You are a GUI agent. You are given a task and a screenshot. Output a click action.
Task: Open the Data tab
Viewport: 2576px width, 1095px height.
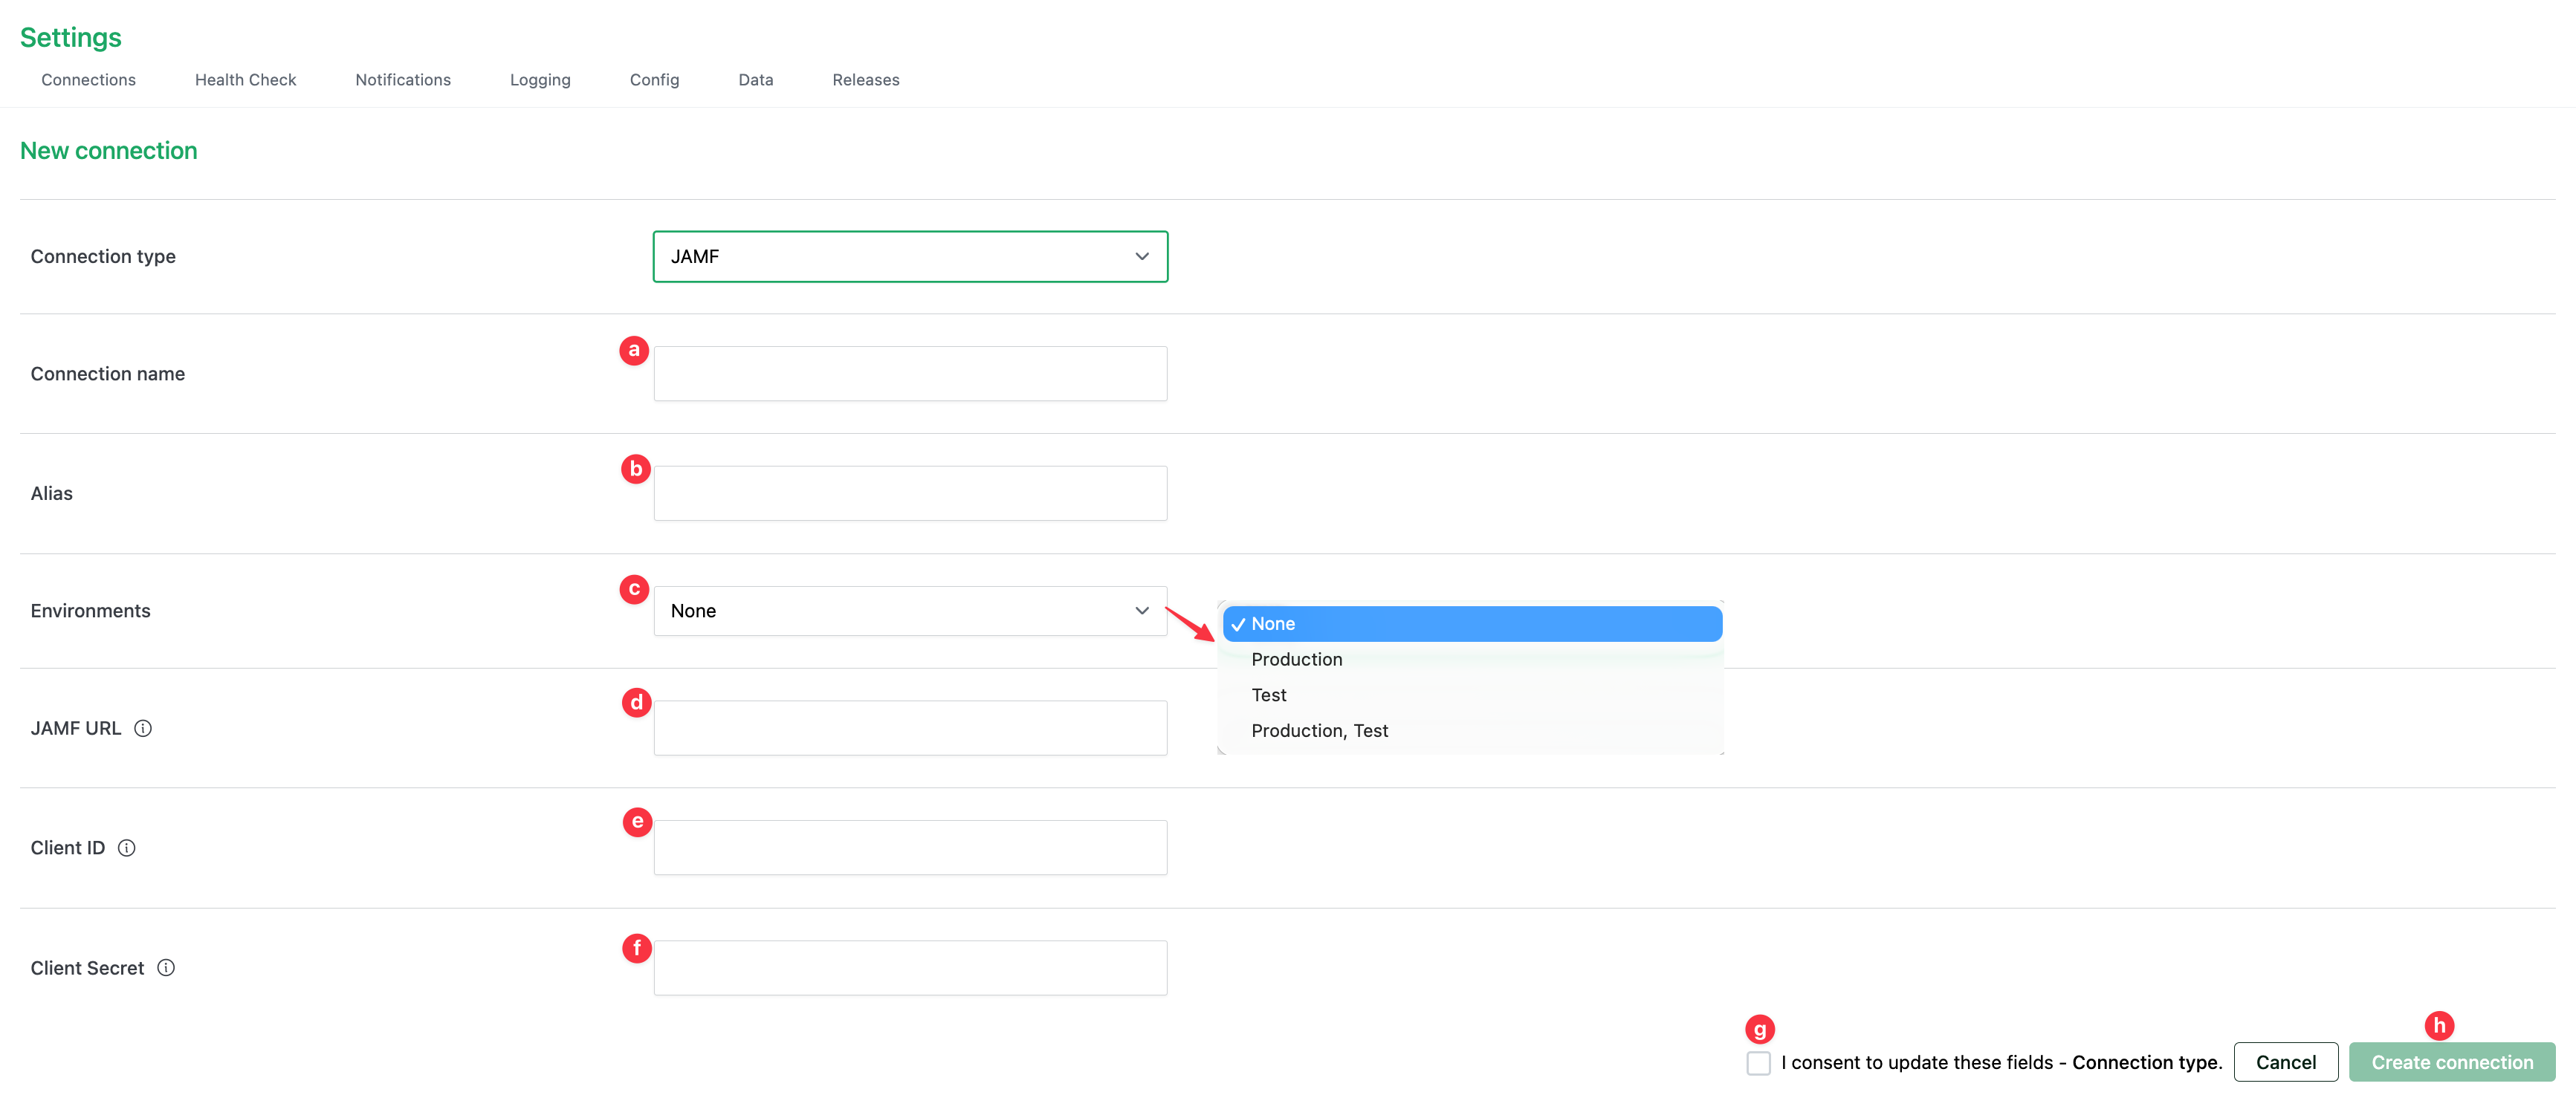coord(755,80)
